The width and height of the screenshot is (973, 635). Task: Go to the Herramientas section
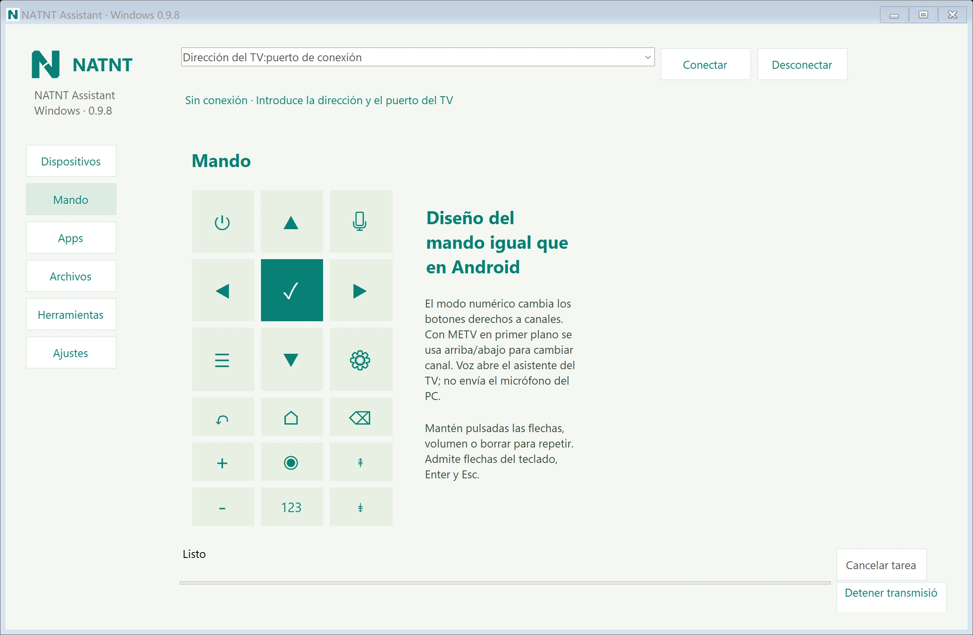coord(71,315)
